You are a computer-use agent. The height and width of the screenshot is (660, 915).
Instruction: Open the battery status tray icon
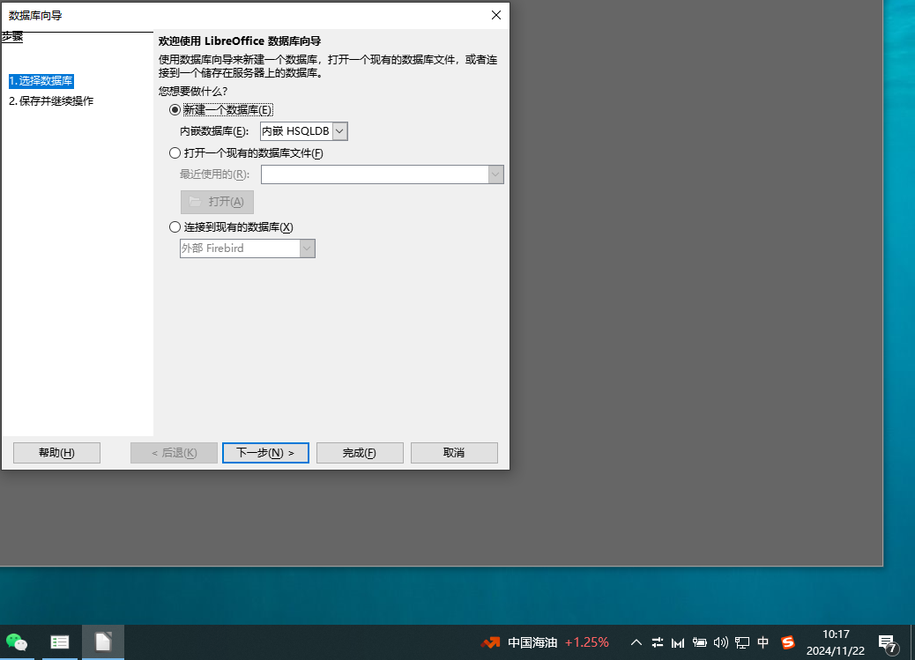[699, 642]
